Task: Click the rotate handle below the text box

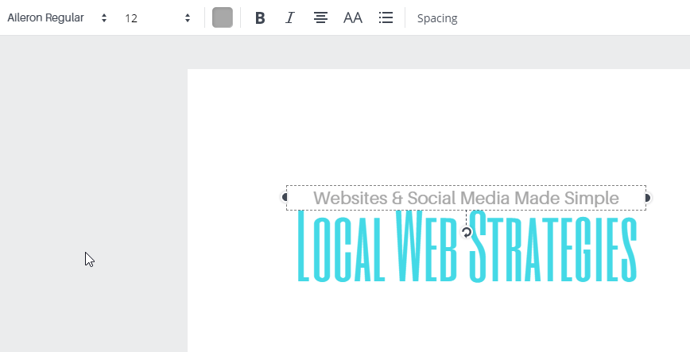Action: pyautogui.click(x=467, y=232)
